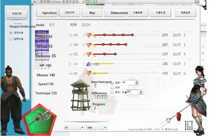The height and width of the screenshot is (138, 212).
Task: Click the 'Bases Destroyed' label
Action: (101, 82)
